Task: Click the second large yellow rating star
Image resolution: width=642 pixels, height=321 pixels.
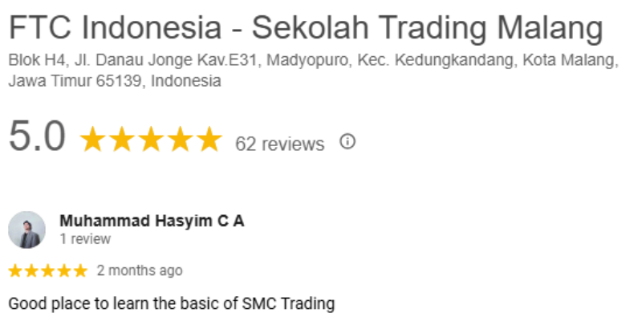Action: [122, 140]
